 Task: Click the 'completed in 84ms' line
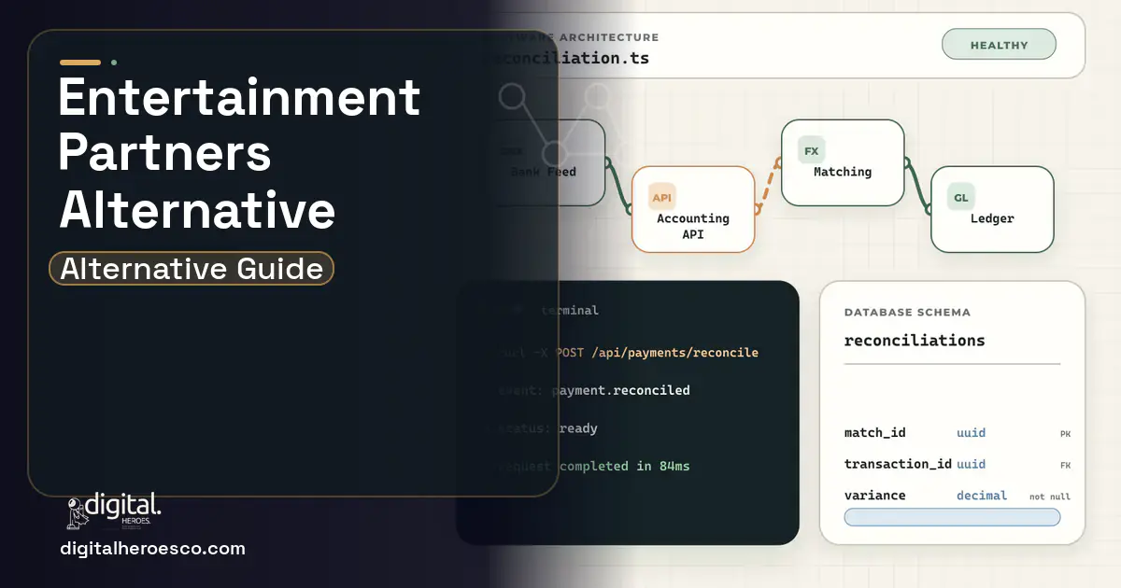coord(624,466)
